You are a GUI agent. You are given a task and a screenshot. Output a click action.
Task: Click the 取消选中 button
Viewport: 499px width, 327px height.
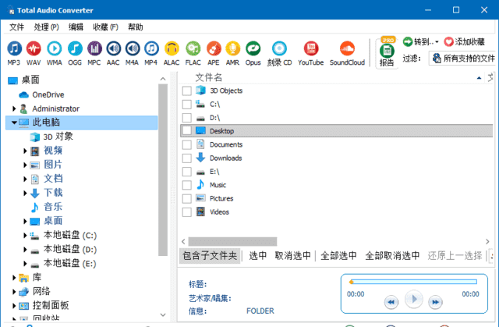(x=293, y=256)
